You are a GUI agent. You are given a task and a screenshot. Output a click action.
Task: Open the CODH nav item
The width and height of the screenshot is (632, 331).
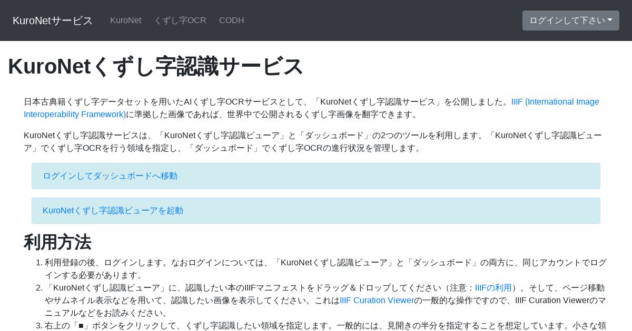232,20
